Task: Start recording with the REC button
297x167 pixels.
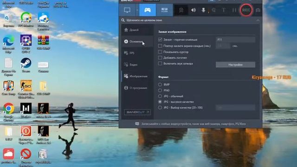Action: (246, 10)
